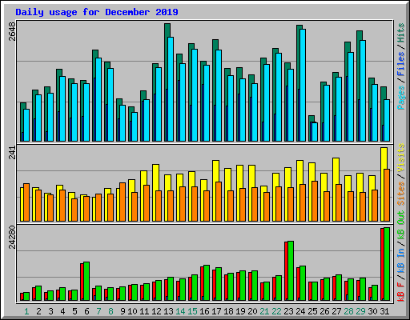Click green weekend day label 8

click(111, 311)
